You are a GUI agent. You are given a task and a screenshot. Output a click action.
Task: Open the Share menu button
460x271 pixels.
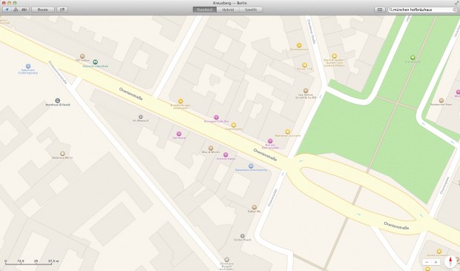coord(62,10)
